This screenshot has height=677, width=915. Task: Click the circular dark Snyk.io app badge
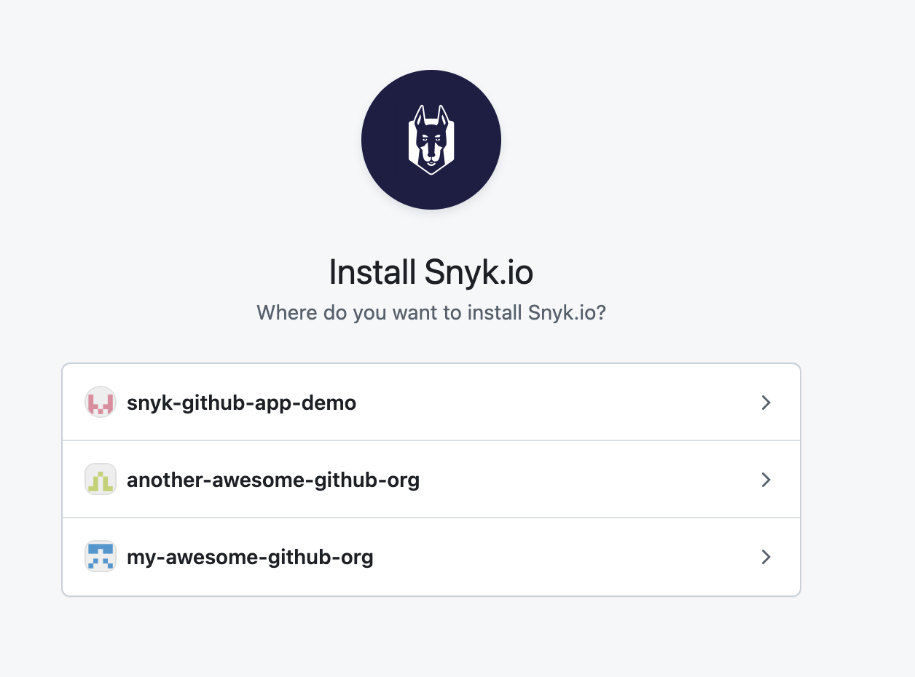(431, 139)
